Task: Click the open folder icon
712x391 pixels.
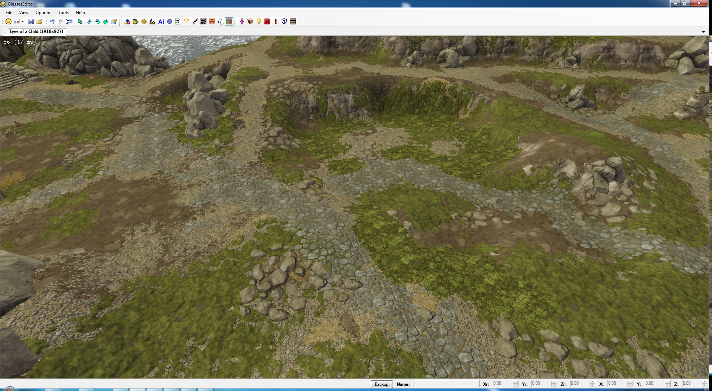Action: [40, 22]
